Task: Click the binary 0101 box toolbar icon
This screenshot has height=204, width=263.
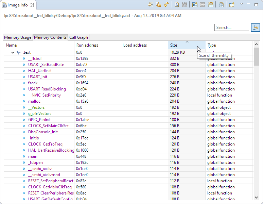Action: point(203,5)
